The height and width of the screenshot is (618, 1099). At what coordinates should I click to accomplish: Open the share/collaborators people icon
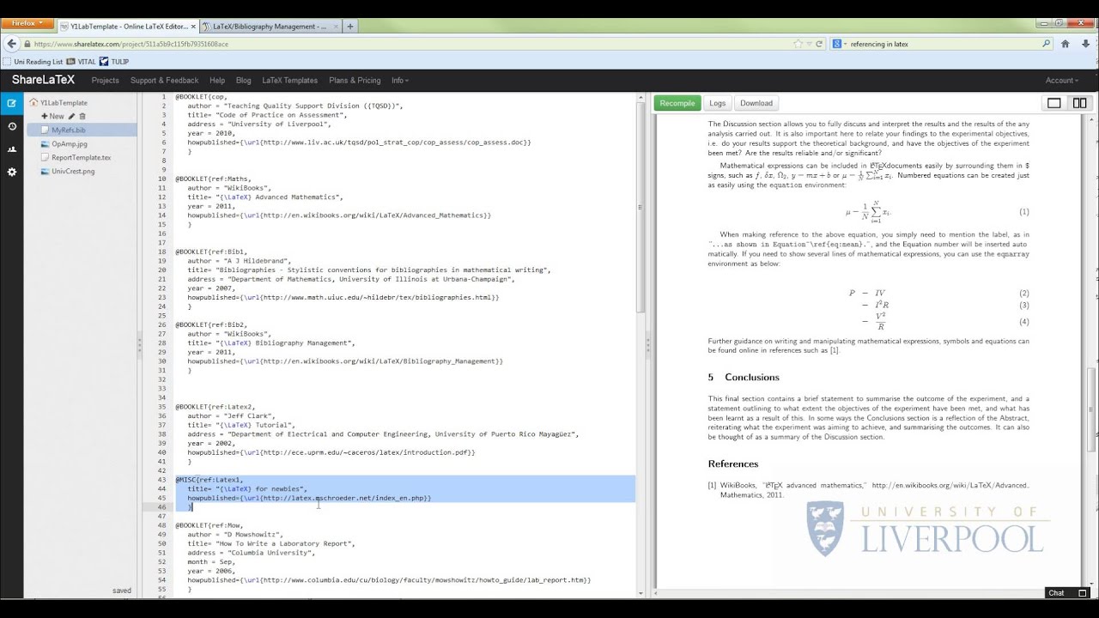[12, 149]
